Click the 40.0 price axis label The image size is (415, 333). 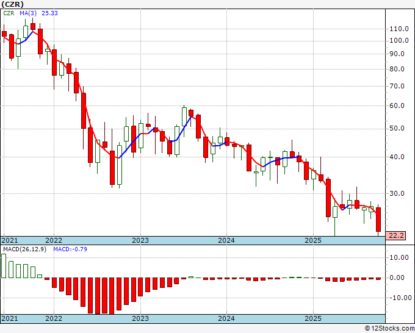tap(397, 157)
